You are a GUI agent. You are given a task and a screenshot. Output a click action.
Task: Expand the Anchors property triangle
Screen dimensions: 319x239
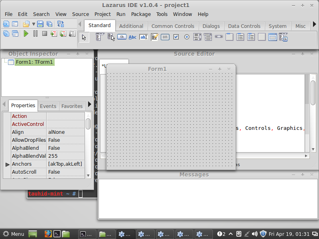(8, 165)
